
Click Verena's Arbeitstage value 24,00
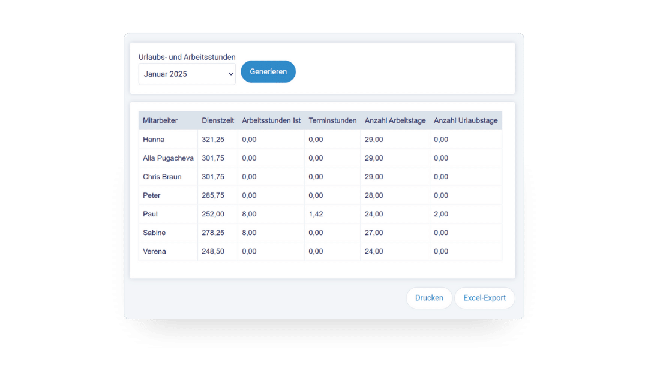click(374, 251)
